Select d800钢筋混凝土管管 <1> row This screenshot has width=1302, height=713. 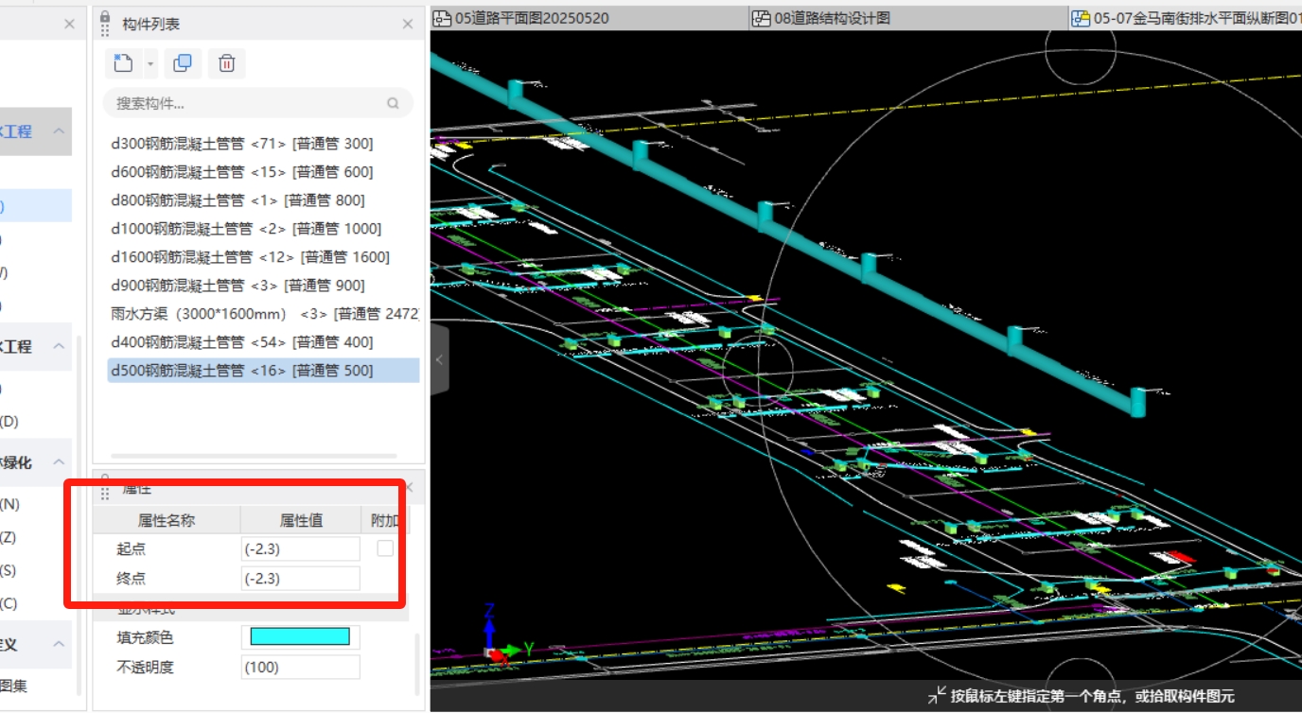(263, 200)
